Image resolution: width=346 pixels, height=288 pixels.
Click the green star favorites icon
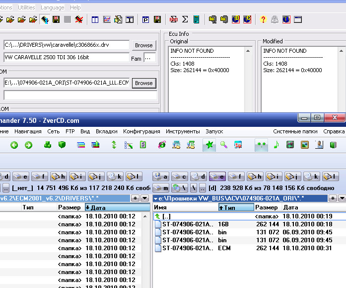click(209, 145)
